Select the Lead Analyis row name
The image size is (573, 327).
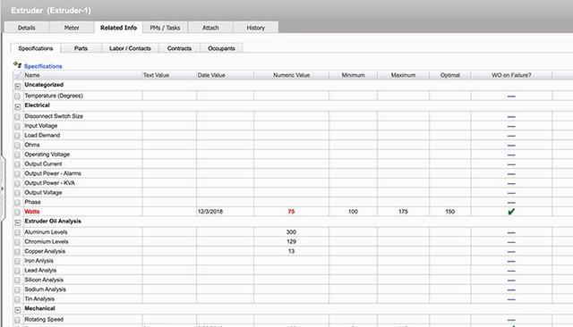click(40, 270)
